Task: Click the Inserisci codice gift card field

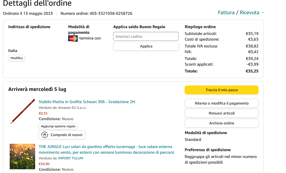Action: tap(146, 36)
